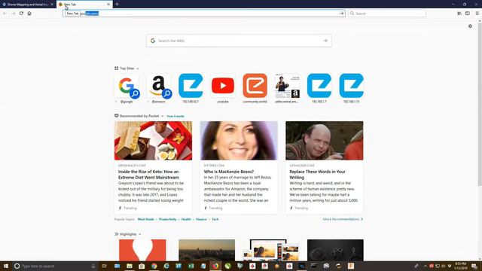Open Edge from the taskbar
This screenshot has width=482, height=271.
pyautogui.click(x=166, y=266)
